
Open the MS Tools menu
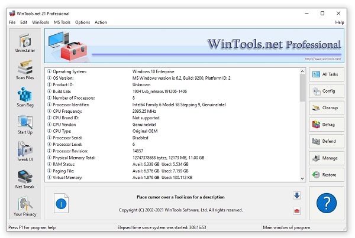click(62, 22)
